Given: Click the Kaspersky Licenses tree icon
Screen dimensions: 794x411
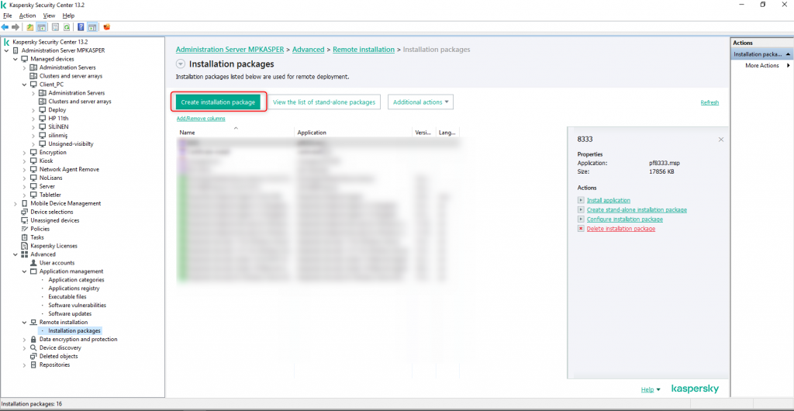Looking at the screenshot, I should pyautogui.click(x=24, y=246).
